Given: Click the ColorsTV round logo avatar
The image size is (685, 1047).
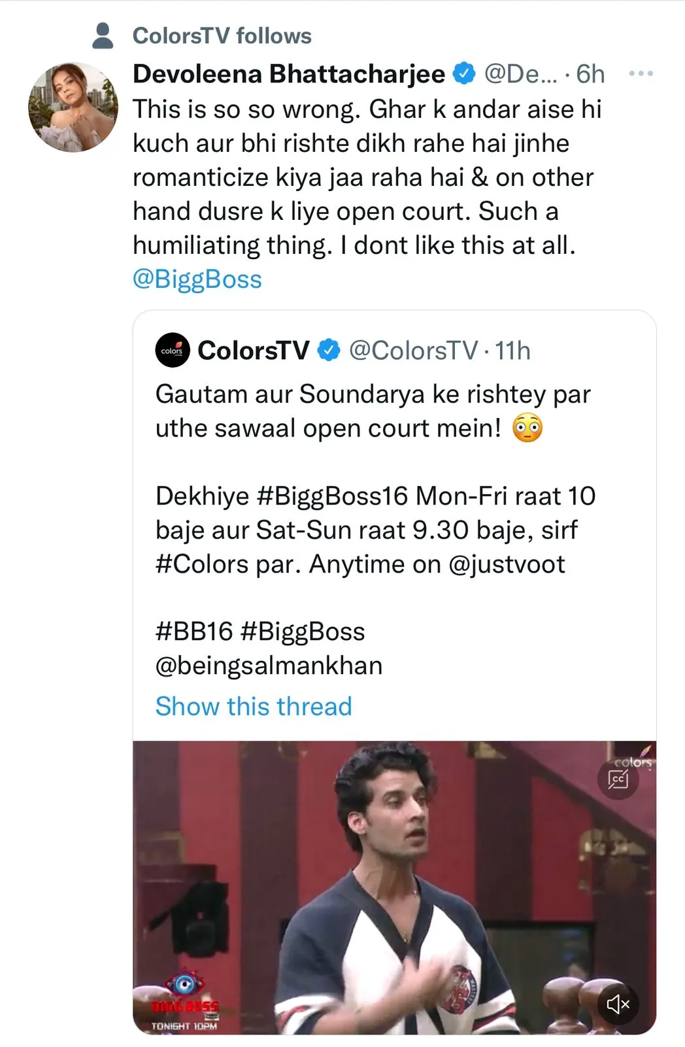Looking at the screenshot, I should pyautogui.click(x=173, y=351).
